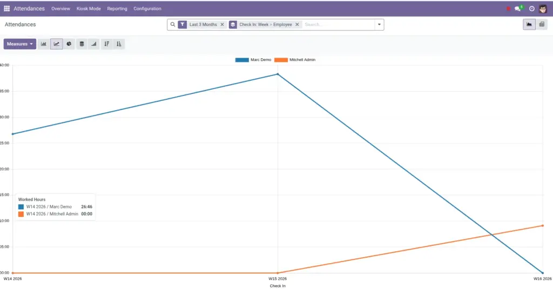Screen dimensions: 553x289
Task: Open the graph view mode
Action: (529, 24)
